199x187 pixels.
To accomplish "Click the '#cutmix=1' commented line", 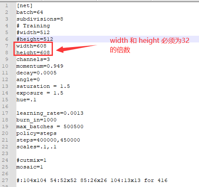I will 31,160.
